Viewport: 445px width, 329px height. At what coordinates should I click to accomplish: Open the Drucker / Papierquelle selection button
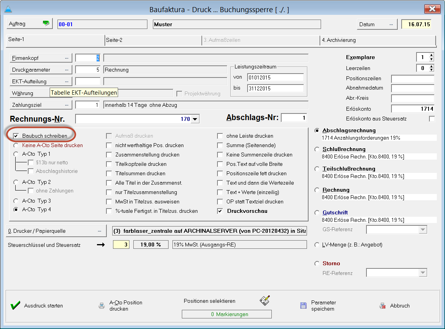pos(57,231)
